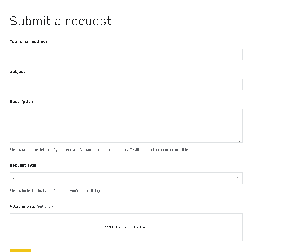Screen dimensions: 298x252
Task: Click the "Attachments" label
Action: 22,206
